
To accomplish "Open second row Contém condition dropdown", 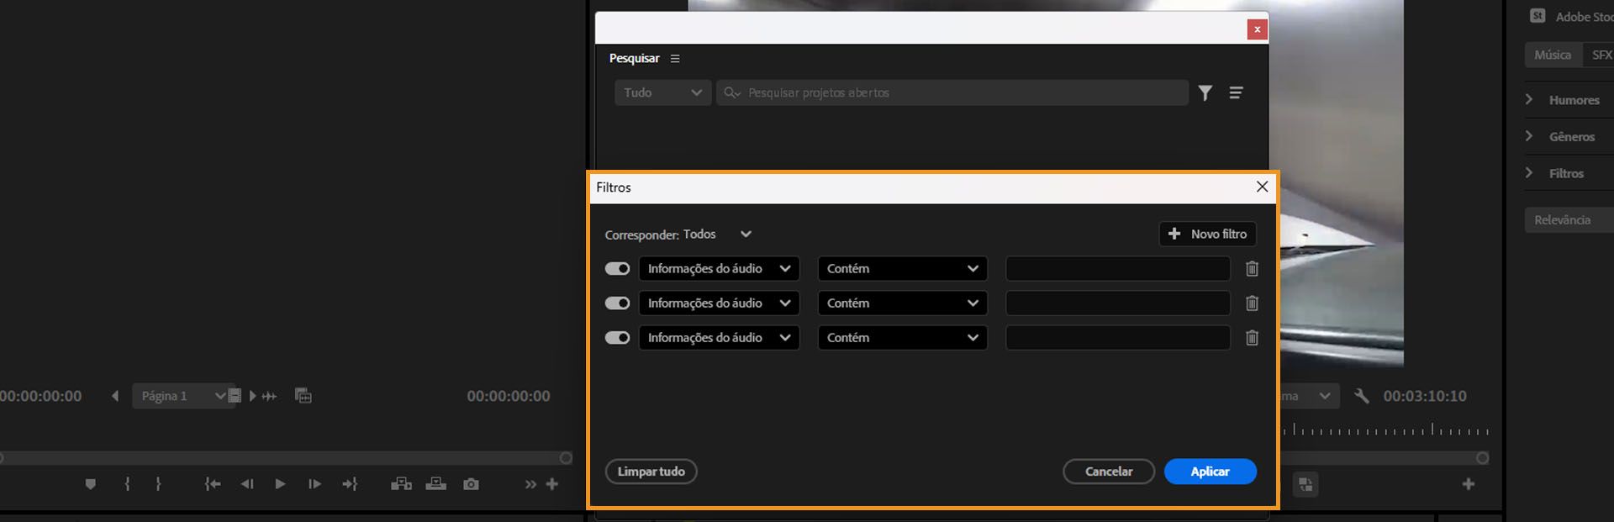I will pos(903,303).
